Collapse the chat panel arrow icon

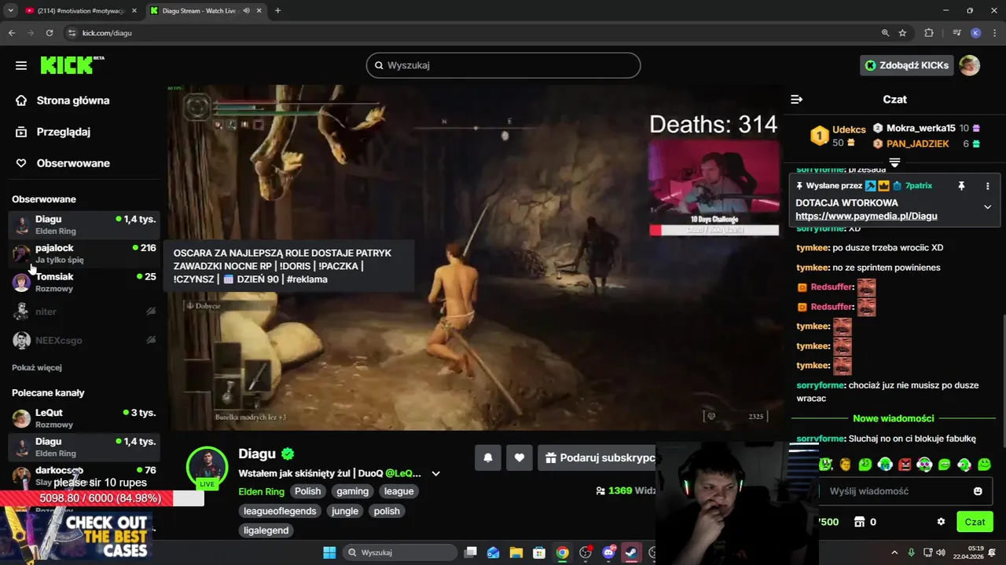pos(796,100)
